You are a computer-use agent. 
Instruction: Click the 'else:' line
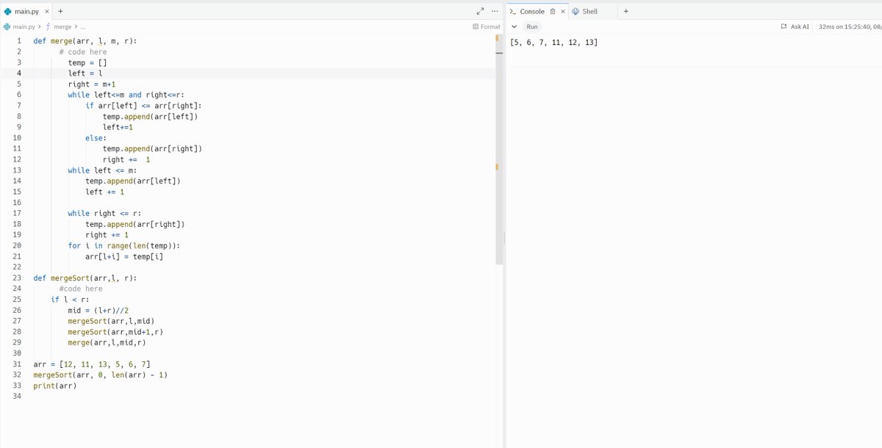pyautogui.click(x=96, y=138)
